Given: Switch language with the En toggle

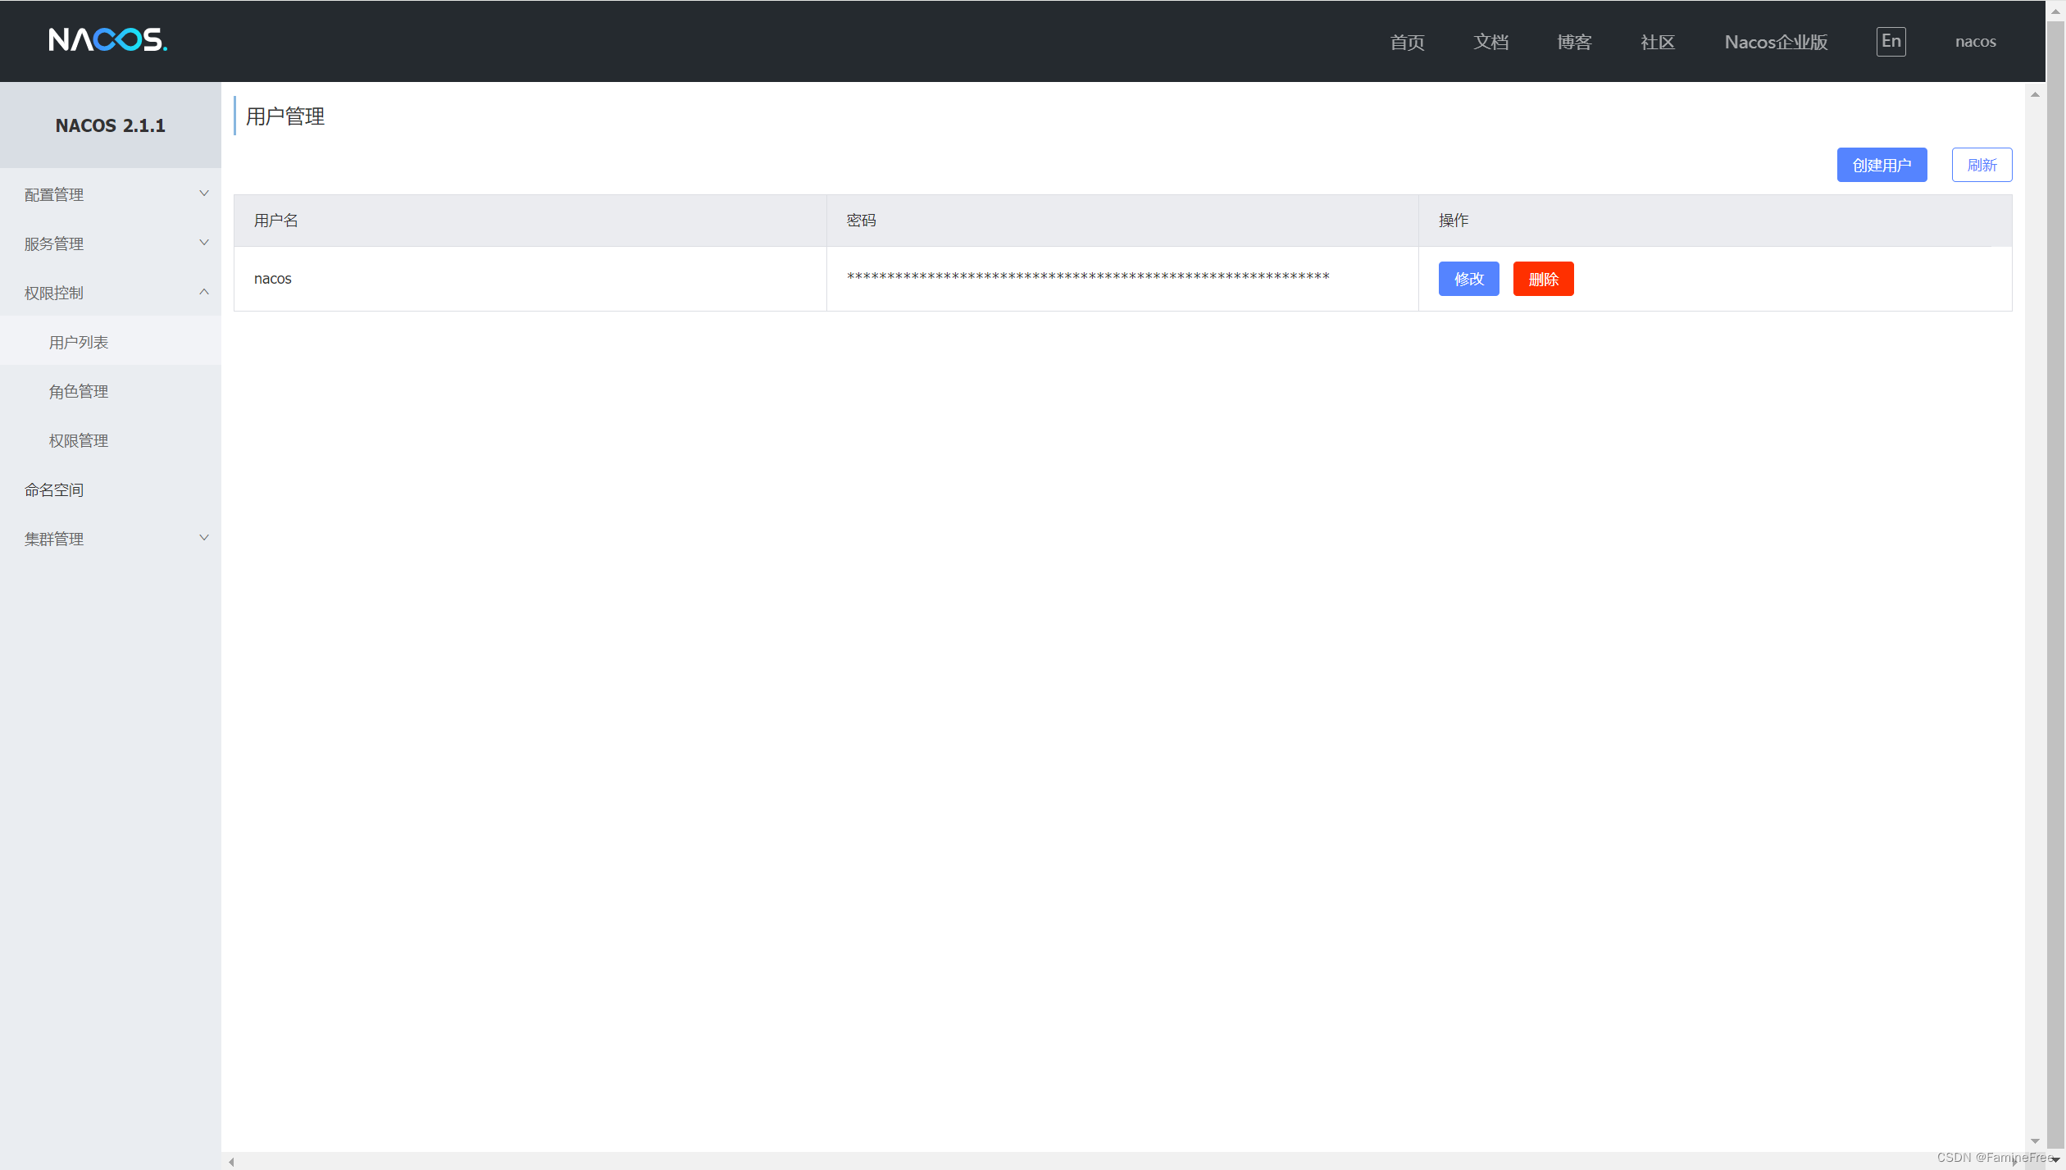Looking at the screenshot, I should coord(1891,42).
